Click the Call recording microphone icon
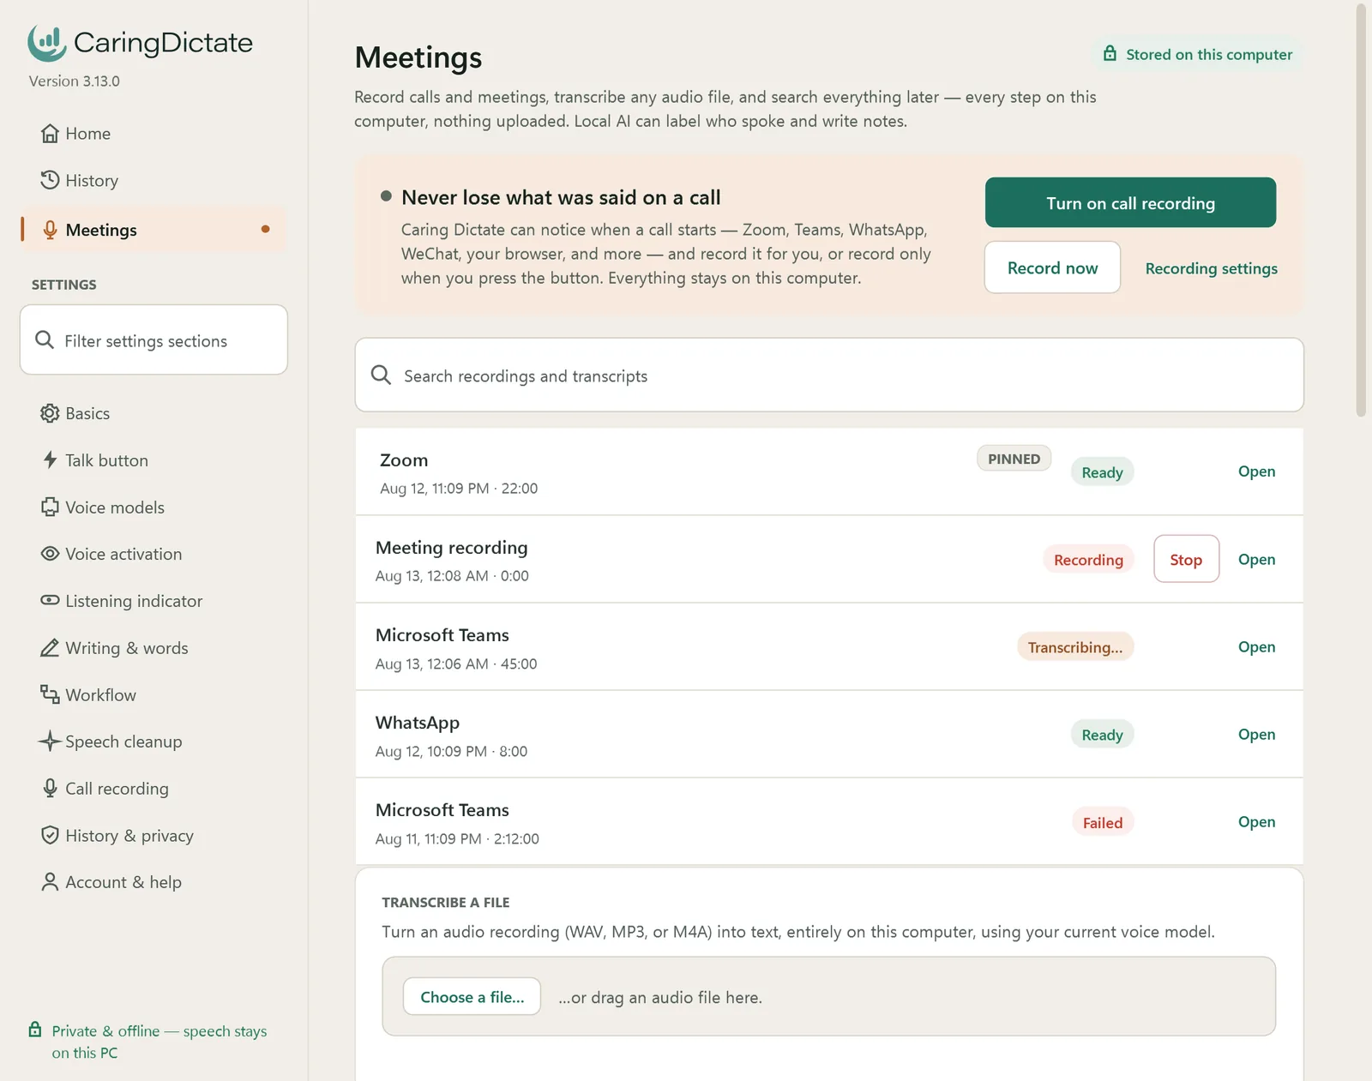 click(x=50, y=788)
